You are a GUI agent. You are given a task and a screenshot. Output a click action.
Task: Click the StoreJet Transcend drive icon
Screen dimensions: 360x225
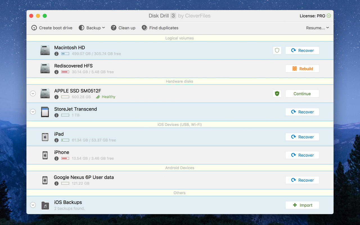pos(45,112)
